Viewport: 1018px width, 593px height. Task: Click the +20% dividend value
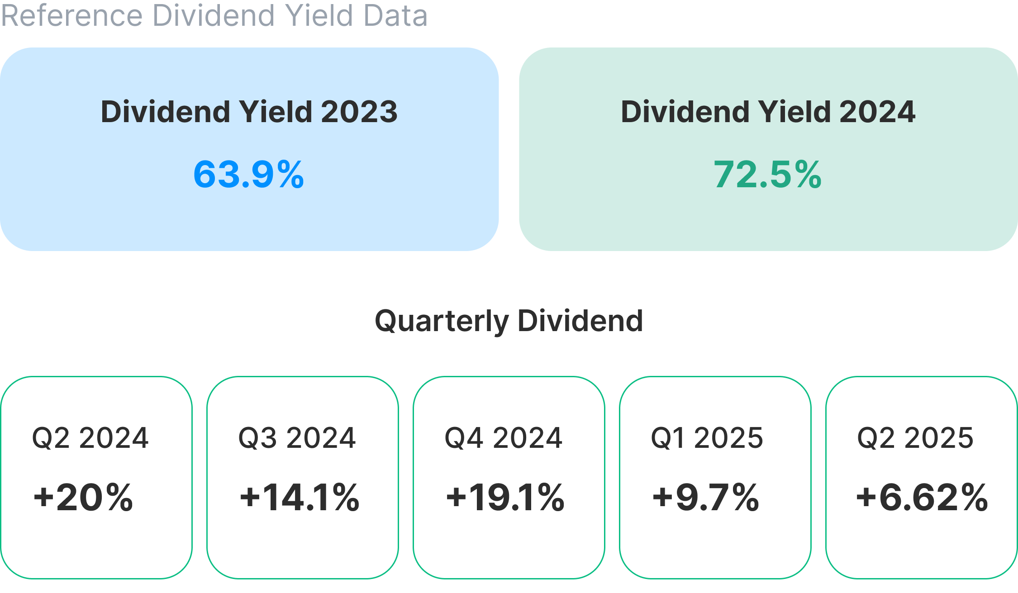click(x=83, y=497)
